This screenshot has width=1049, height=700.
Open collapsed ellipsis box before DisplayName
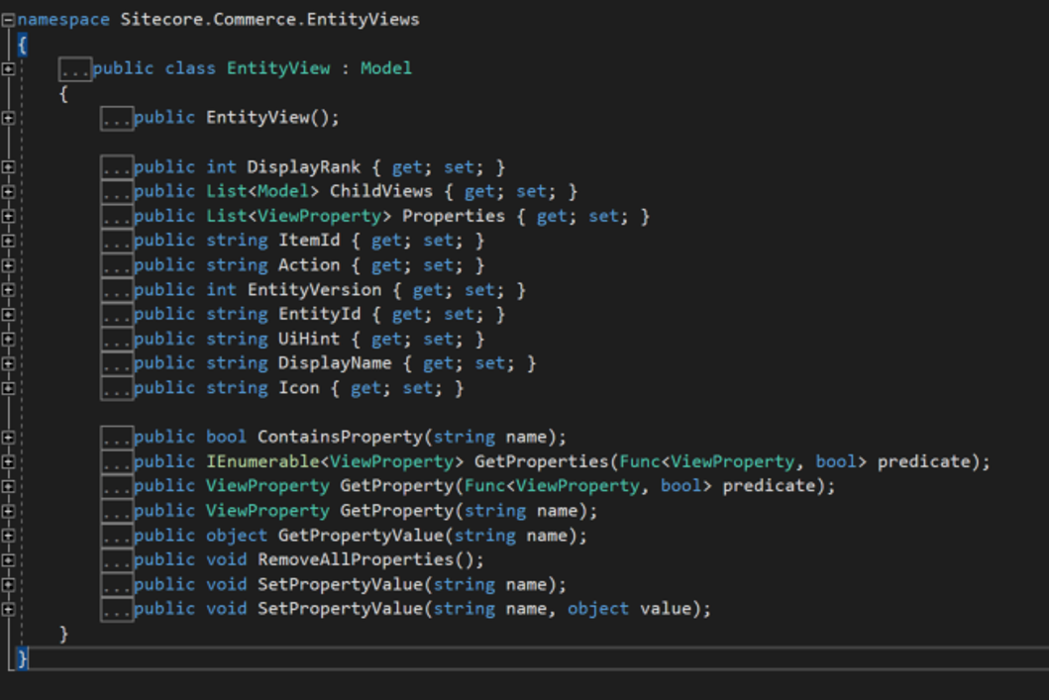click(117, 363)
